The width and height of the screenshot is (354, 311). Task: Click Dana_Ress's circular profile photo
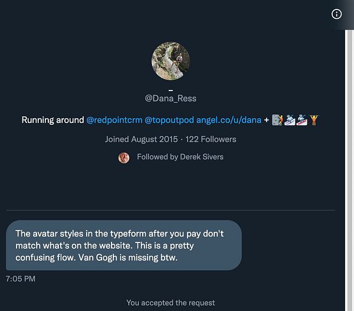[171, 61]
